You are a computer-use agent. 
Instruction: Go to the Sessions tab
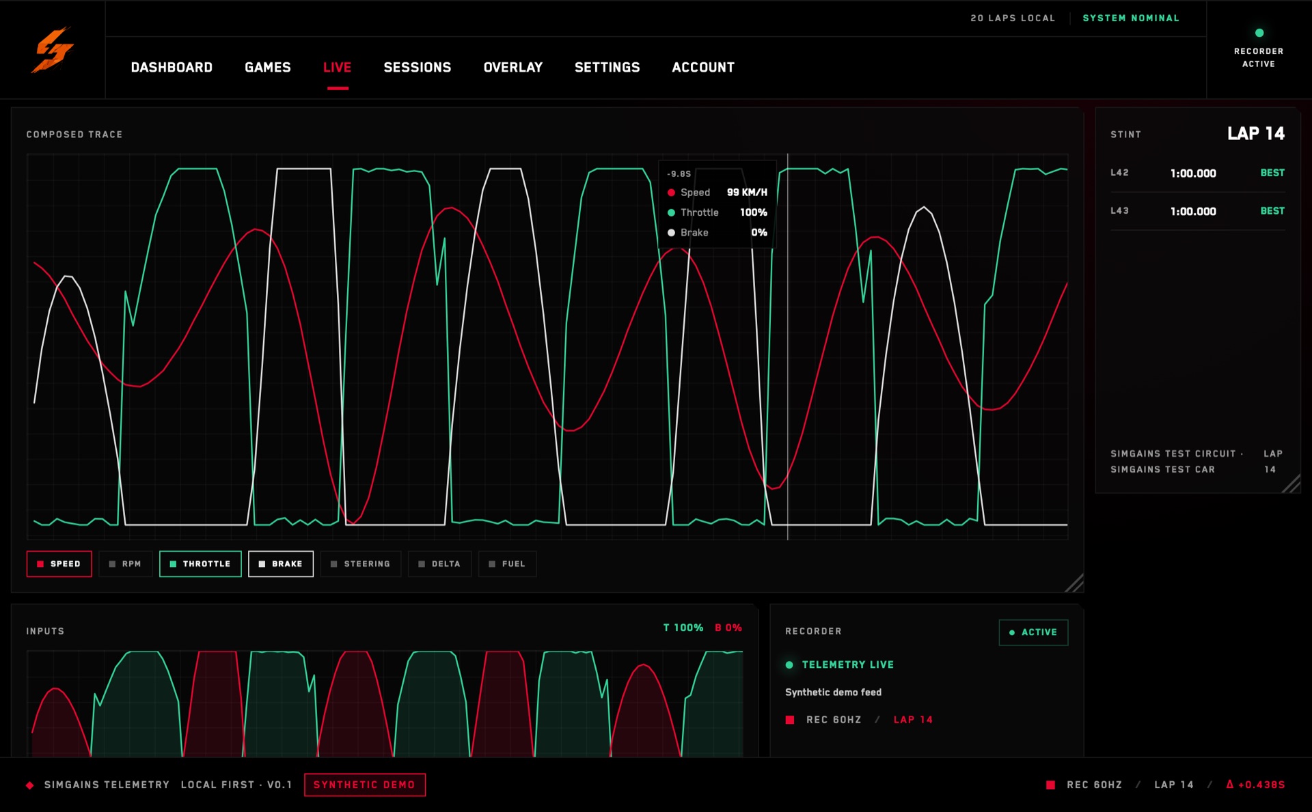coord(418,67)
